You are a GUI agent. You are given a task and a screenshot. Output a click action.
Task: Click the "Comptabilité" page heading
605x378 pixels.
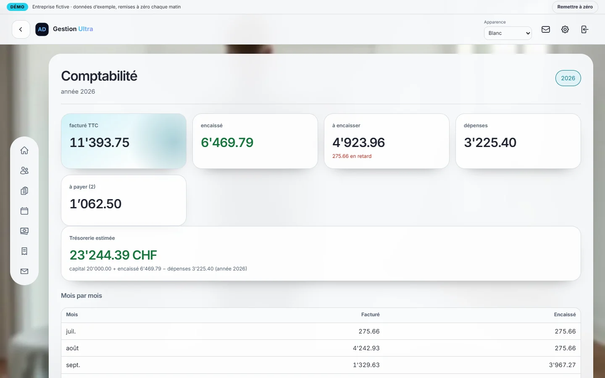99,76
